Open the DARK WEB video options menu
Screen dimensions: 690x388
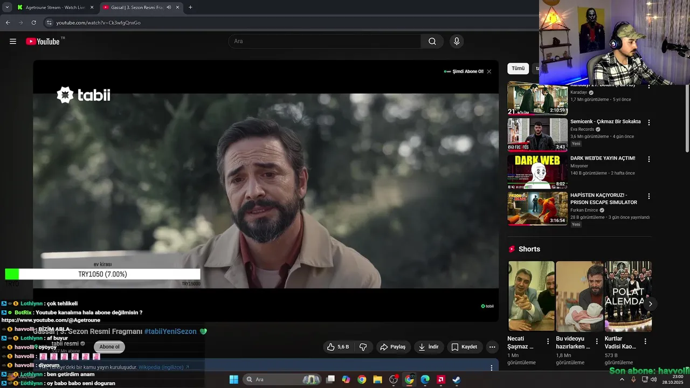tap(648, 160)
